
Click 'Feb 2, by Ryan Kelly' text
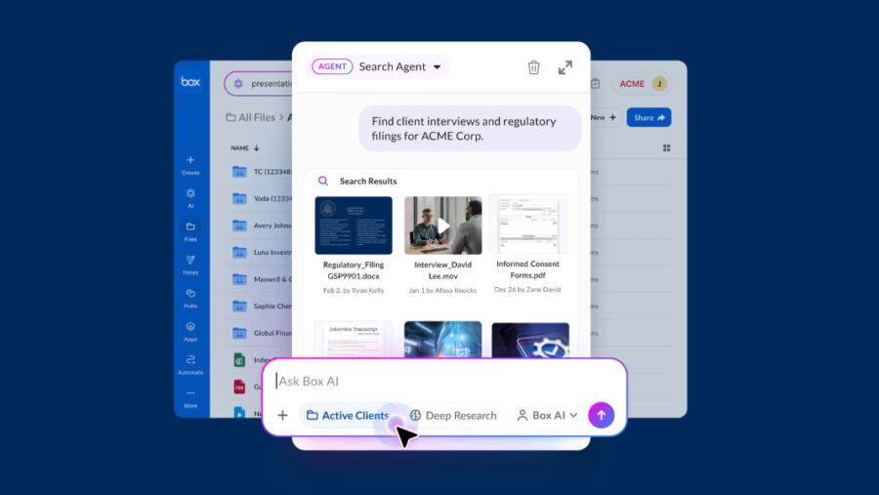pos(354,290)
